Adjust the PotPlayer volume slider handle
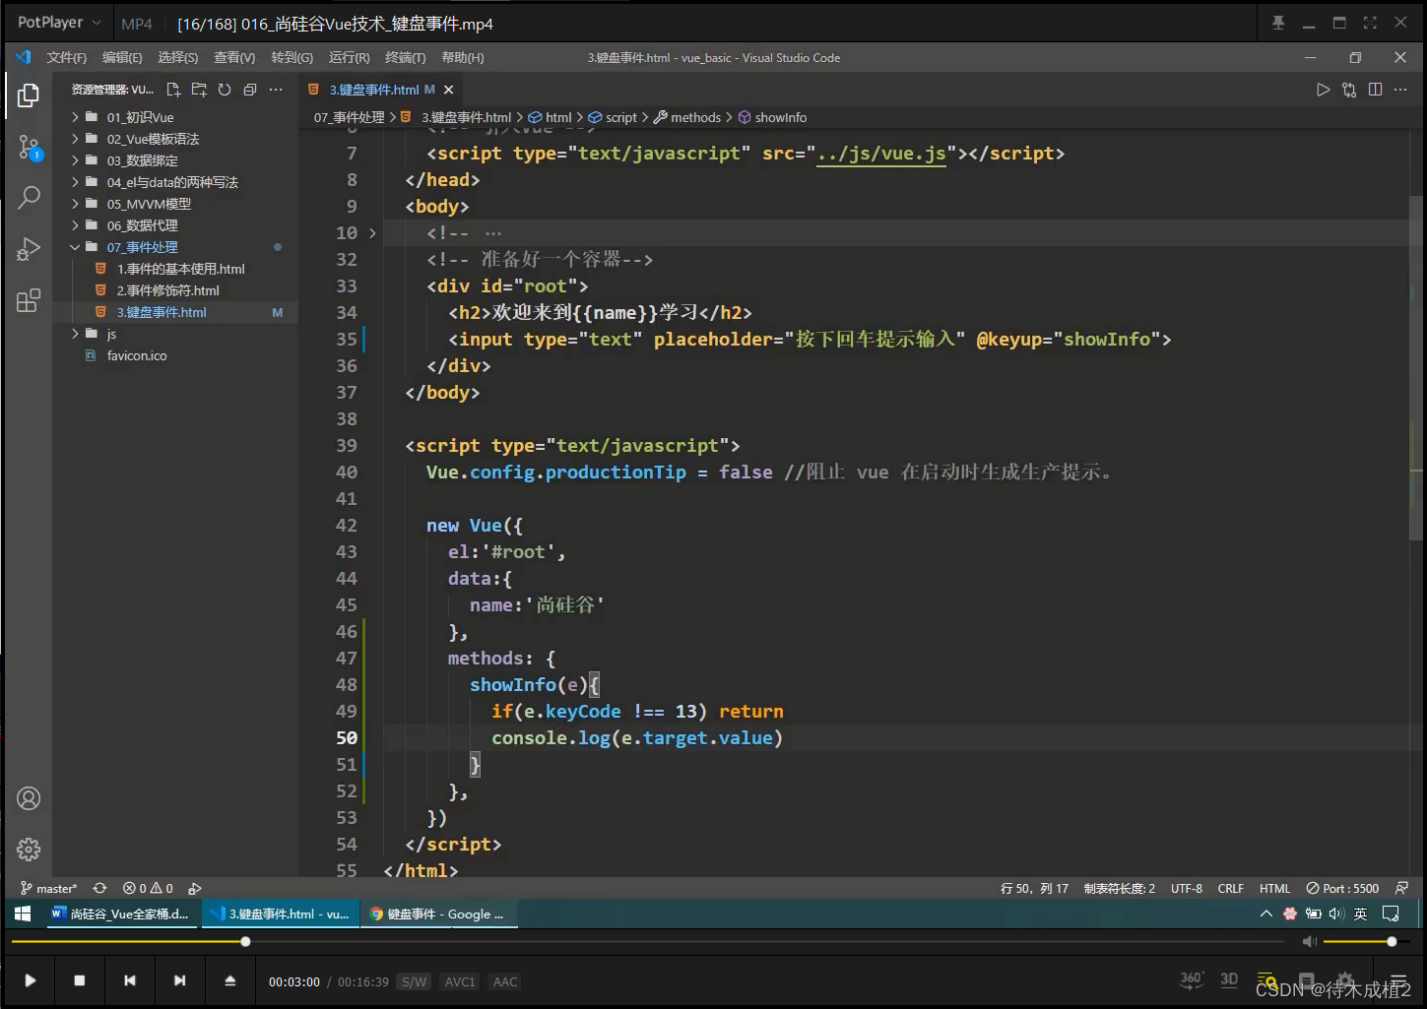This screenshot has width=1427, height=1009. 1392,942
